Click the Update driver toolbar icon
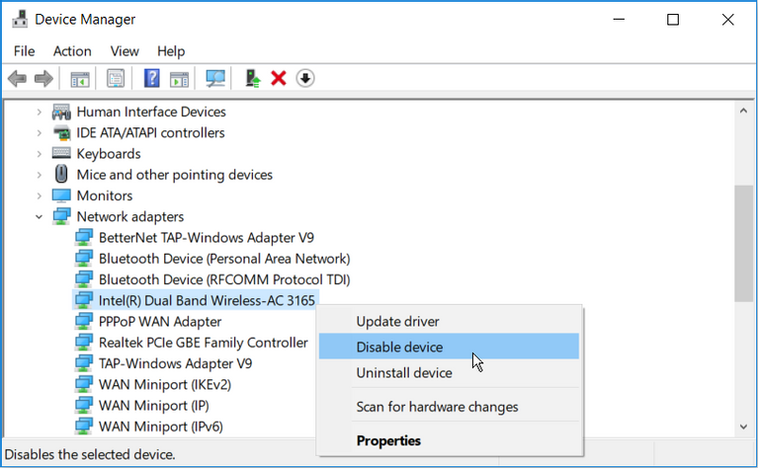758x468 pixels. tap(253, 78)
